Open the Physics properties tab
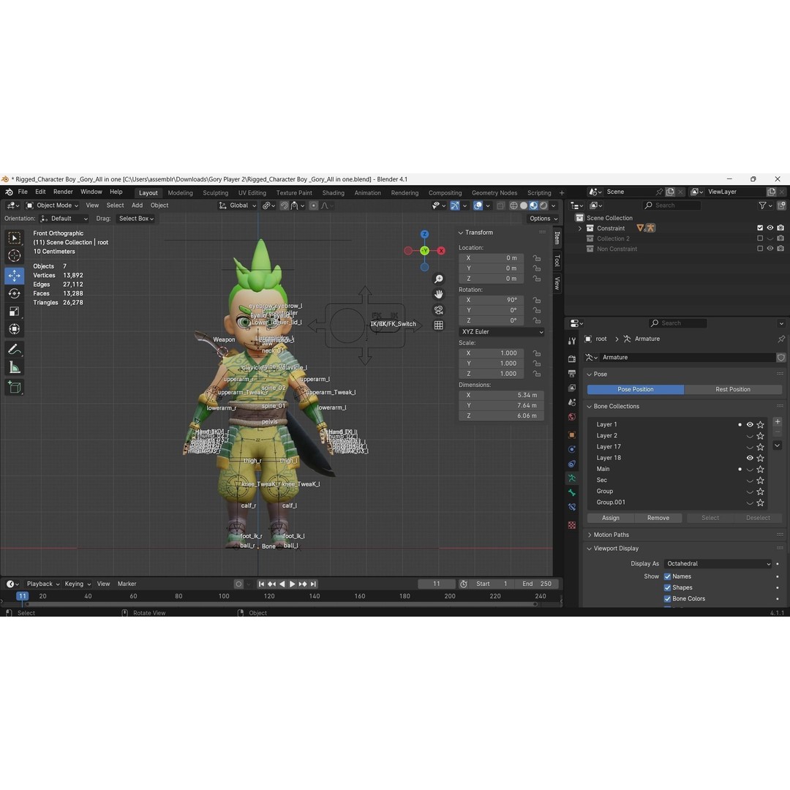This screenshot has width=790, height=790. pos(572,449)
